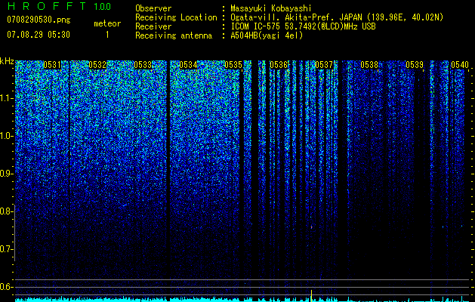Click the 0537 time marker
The width and height of the screenshot is (475, 302).
click(324, 65)
